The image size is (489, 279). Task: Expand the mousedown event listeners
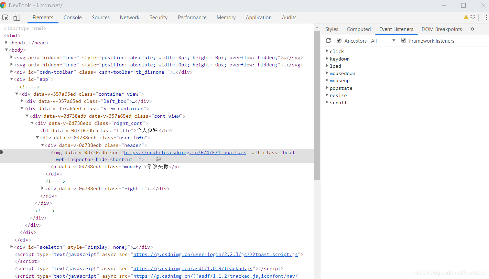[x=327, y=73]
